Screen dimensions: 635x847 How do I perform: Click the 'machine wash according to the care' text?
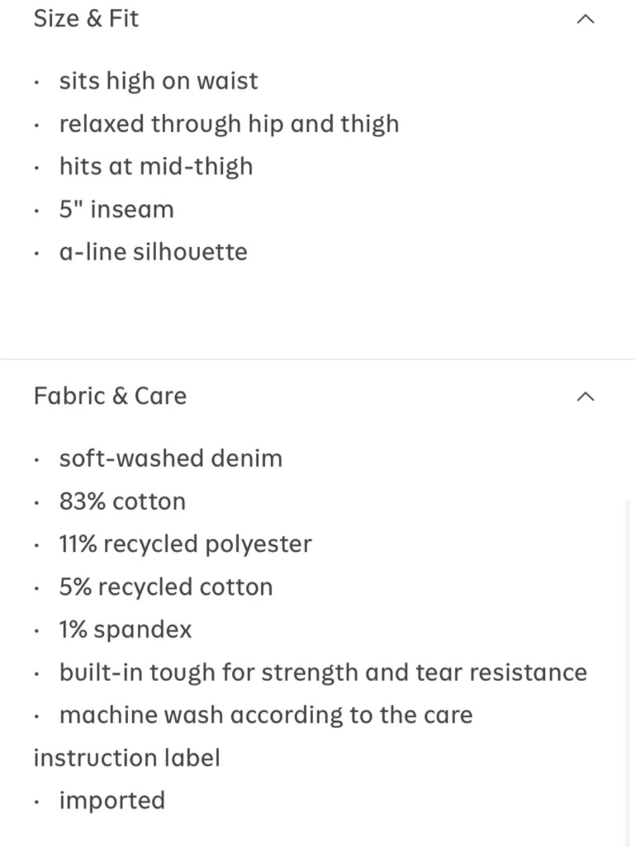(x=266, y=715)
